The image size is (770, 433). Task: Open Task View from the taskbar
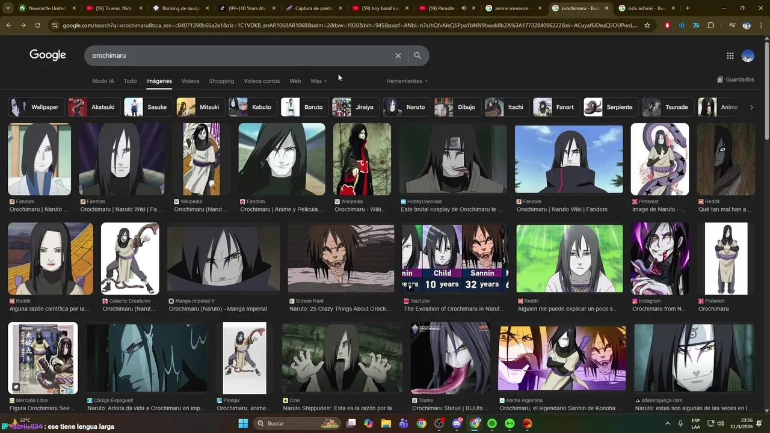[351, 423]
